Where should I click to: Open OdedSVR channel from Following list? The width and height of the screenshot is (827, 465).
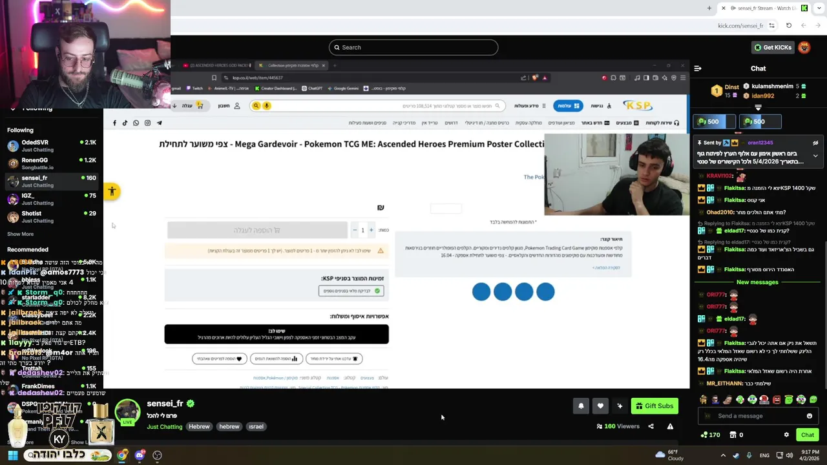click(x=52, y=145)
